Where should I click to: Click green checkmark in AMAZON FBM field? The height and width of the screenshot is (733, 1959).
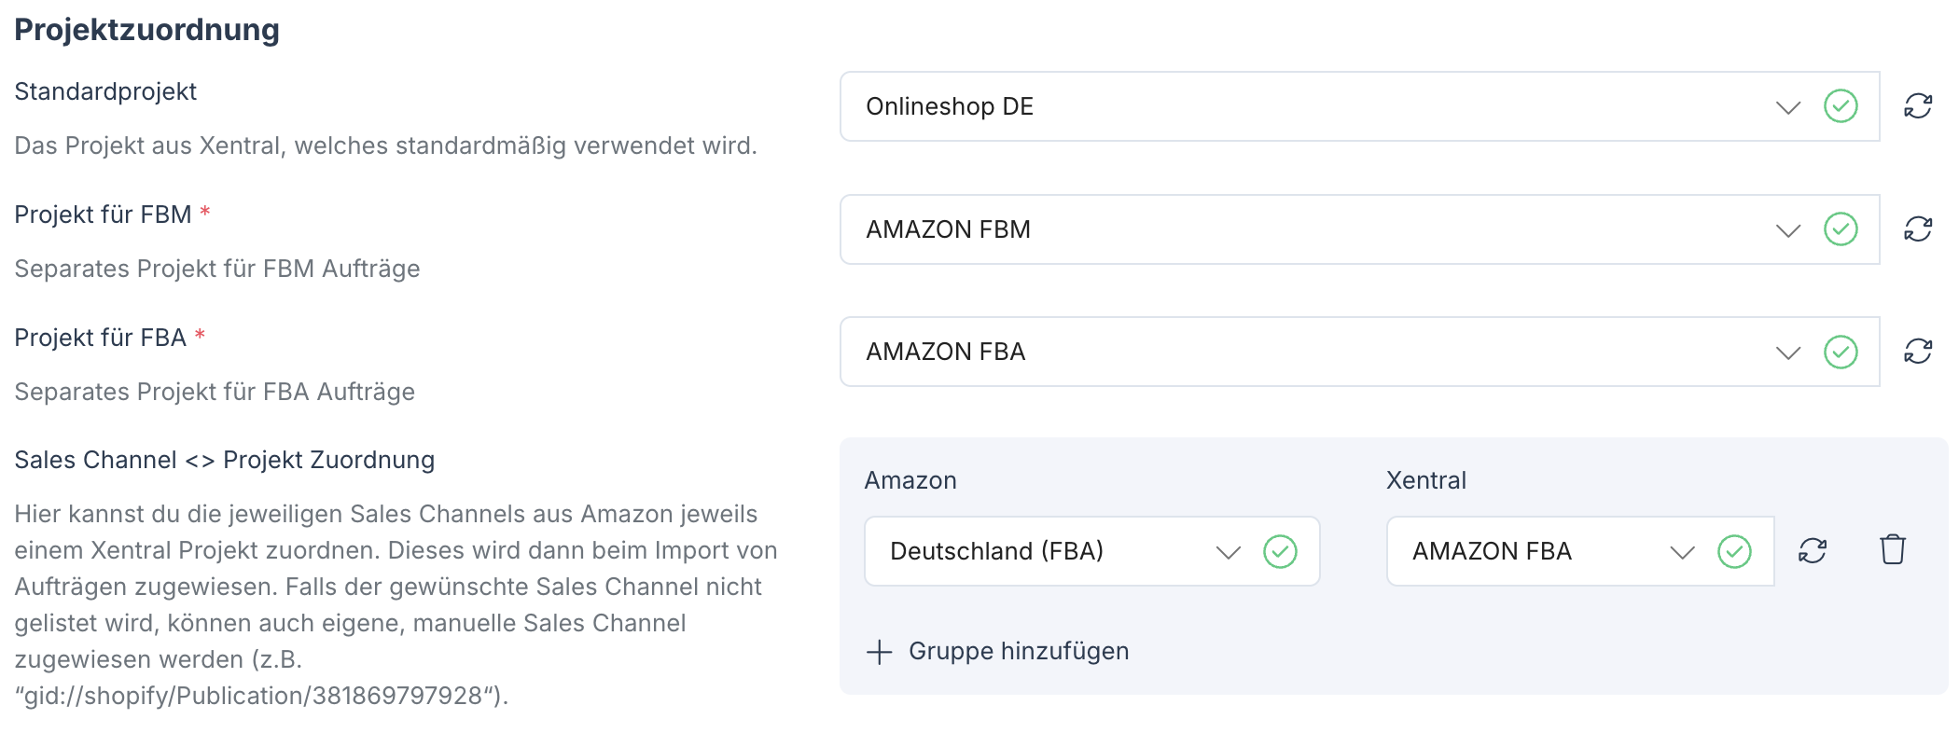[x=1841, y=229]
